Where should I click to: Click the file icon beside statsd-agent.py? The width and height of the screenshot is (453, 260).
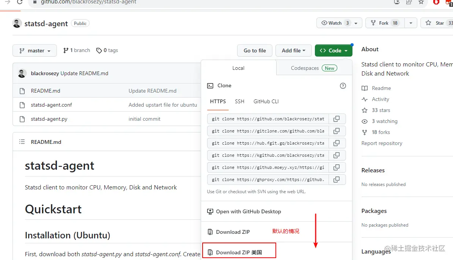point(22,119)
